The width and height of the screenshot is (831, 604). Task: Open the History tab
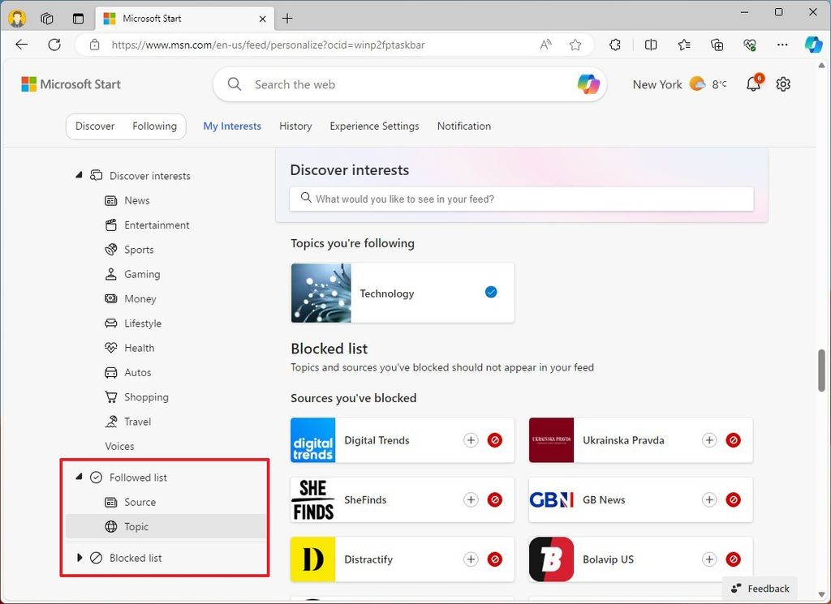[x=295, y=126]
